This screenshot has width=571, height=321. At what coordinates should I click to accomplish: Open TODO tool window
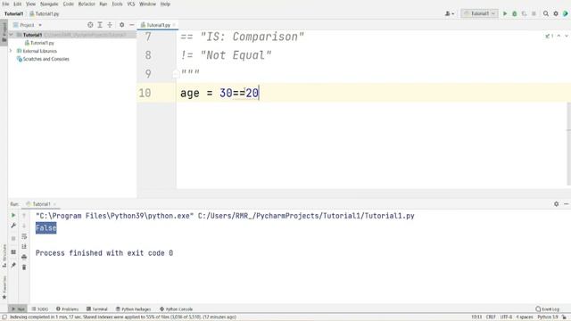pyautogui.click(x=40, y=309)
